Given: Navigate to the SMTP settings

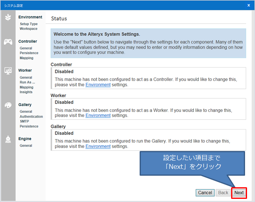Looking at the screenshot, I should click(24, 122).
